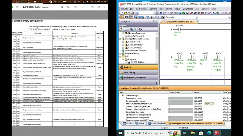The width and height of the screenshot is (243, 136).
Task: Click Windows Start button
Action: click(x=120, y=133)
